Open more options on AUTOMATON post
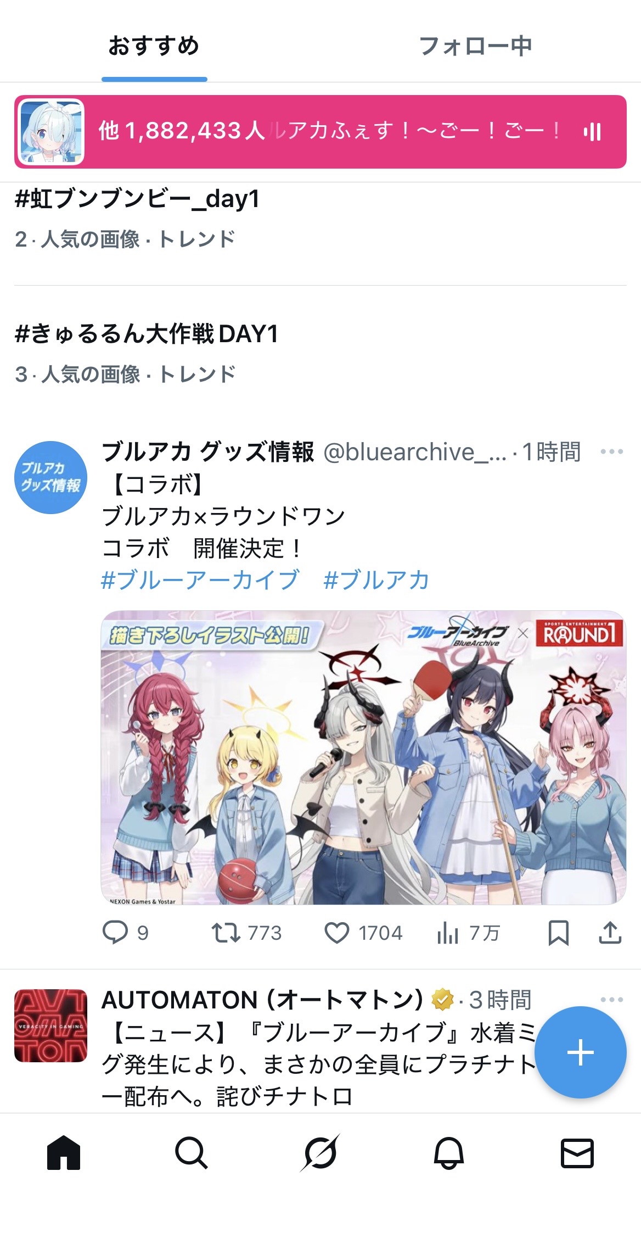The image size is (641, 1249). (611, 1000)
